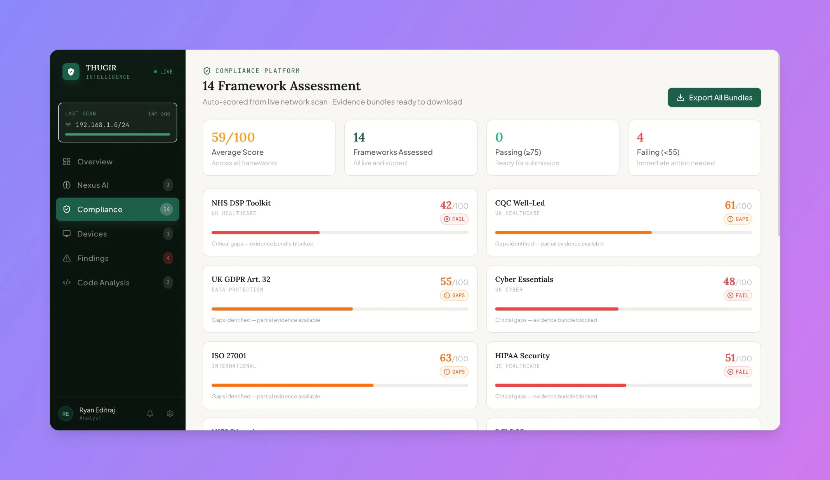Click the 59/100 Average Score card

[269, 148]
